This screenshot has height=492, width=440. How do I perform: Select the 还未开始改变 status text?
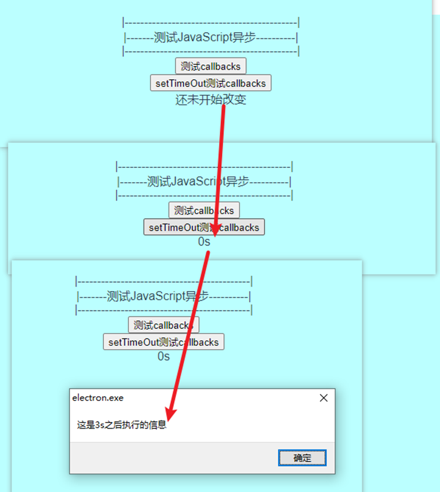pyautogui.click(x=211, y=100)
